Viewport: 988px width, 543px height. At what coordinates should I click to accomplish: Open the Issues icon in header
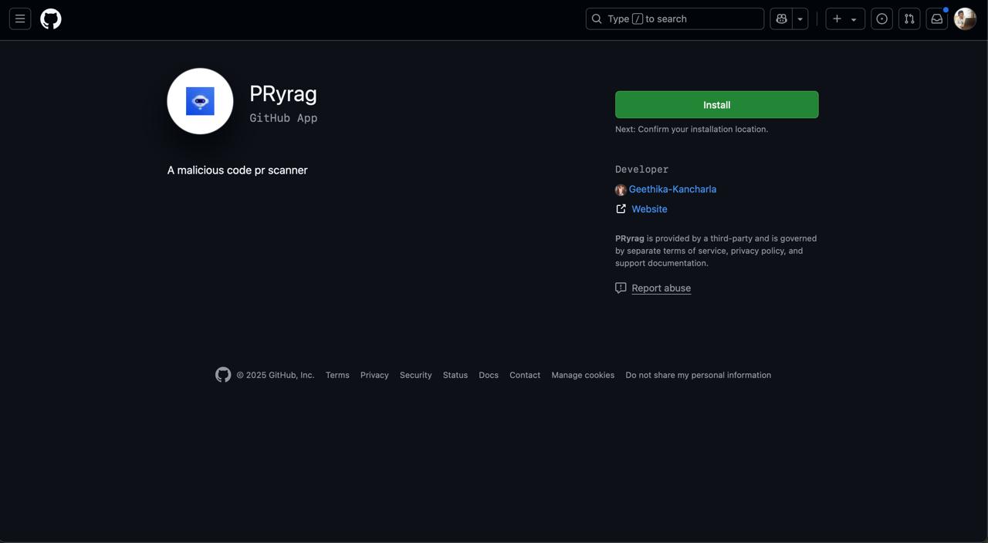tap(882, 19)
